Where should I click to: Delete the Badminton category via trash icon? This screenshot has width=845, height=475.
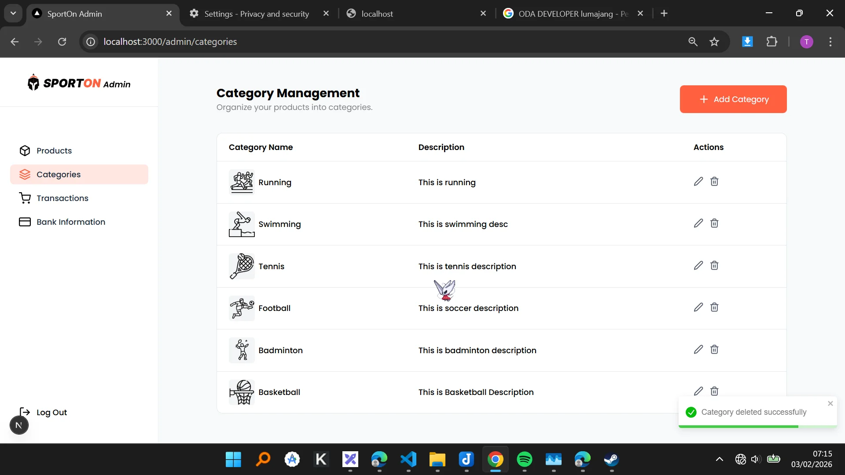[x=714, y=350]
